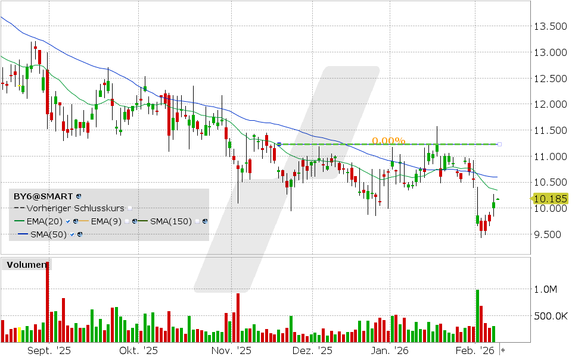Image resolution: width=572 pixels, height=357 pixels.
Task: Disable the EMA(20) indicator checkbox
Action: (x=68, y=221)
